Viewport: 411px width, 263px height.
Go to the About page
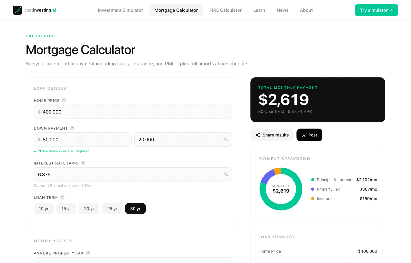(306, 10)
